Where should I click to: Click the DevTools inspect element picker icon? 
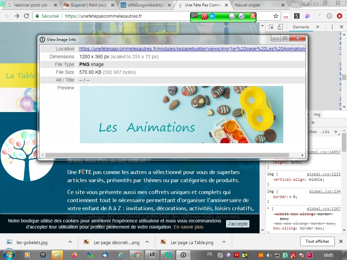pos(271,27)
